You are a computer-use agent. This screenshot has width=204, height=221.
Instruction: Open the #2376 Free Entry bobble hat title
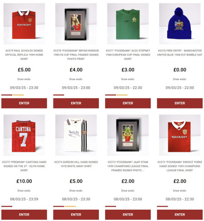[180, 53]
